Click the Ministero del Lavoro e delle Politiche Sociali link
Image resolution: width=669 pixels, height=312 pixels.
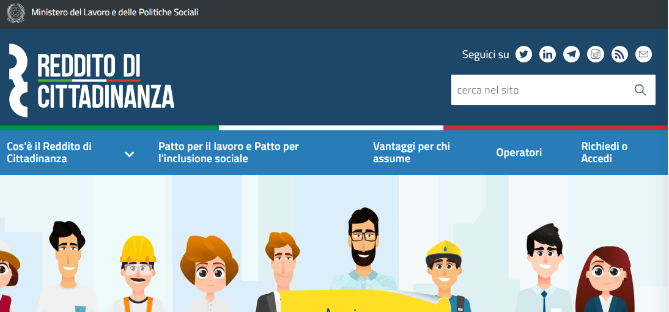pyautogui.click(x=115, y=12)
